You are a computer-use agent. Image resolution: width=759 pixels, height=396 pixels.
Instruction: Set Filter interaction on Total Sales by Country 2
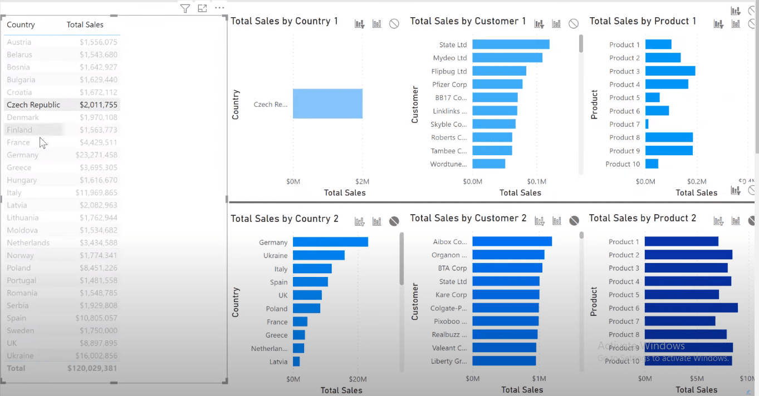pos(360,221)
